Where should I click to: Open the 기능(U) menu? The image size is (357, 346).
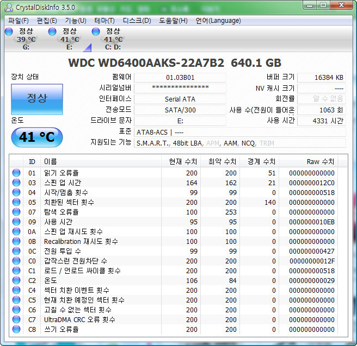click(76, 21)
